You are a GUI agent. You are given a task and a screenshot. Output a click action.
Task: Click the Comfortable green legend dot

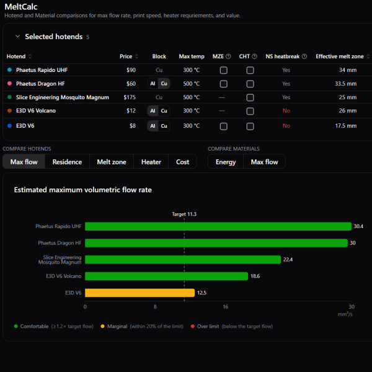click(x=16, y=326)
